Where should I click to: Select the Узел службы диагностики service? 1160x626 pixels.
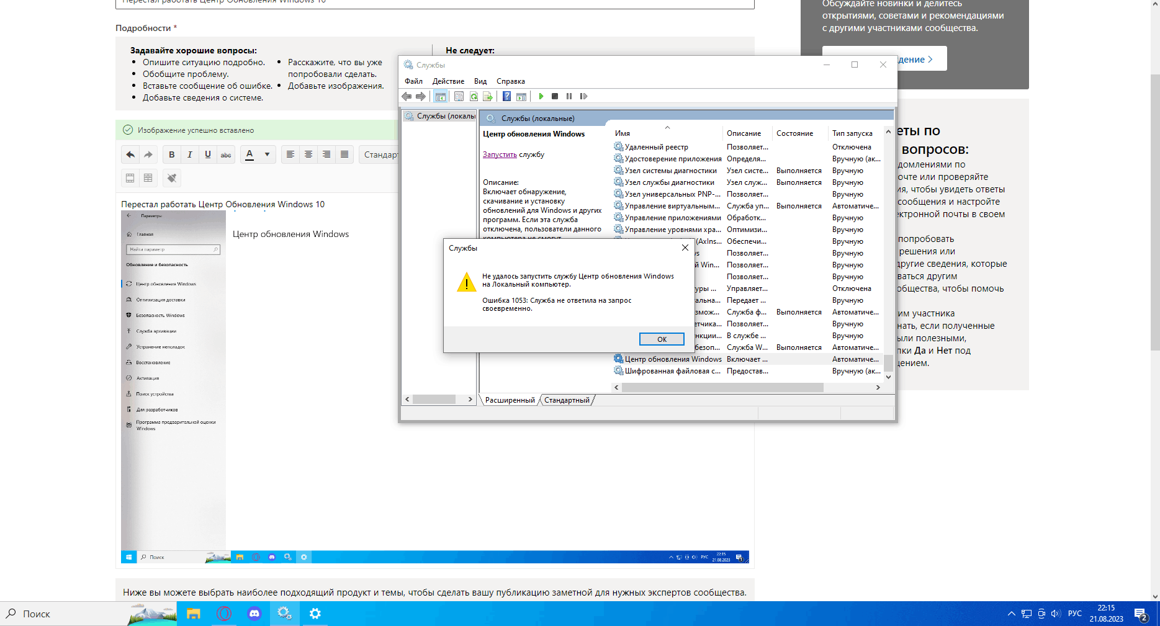[x=747, y=182]
